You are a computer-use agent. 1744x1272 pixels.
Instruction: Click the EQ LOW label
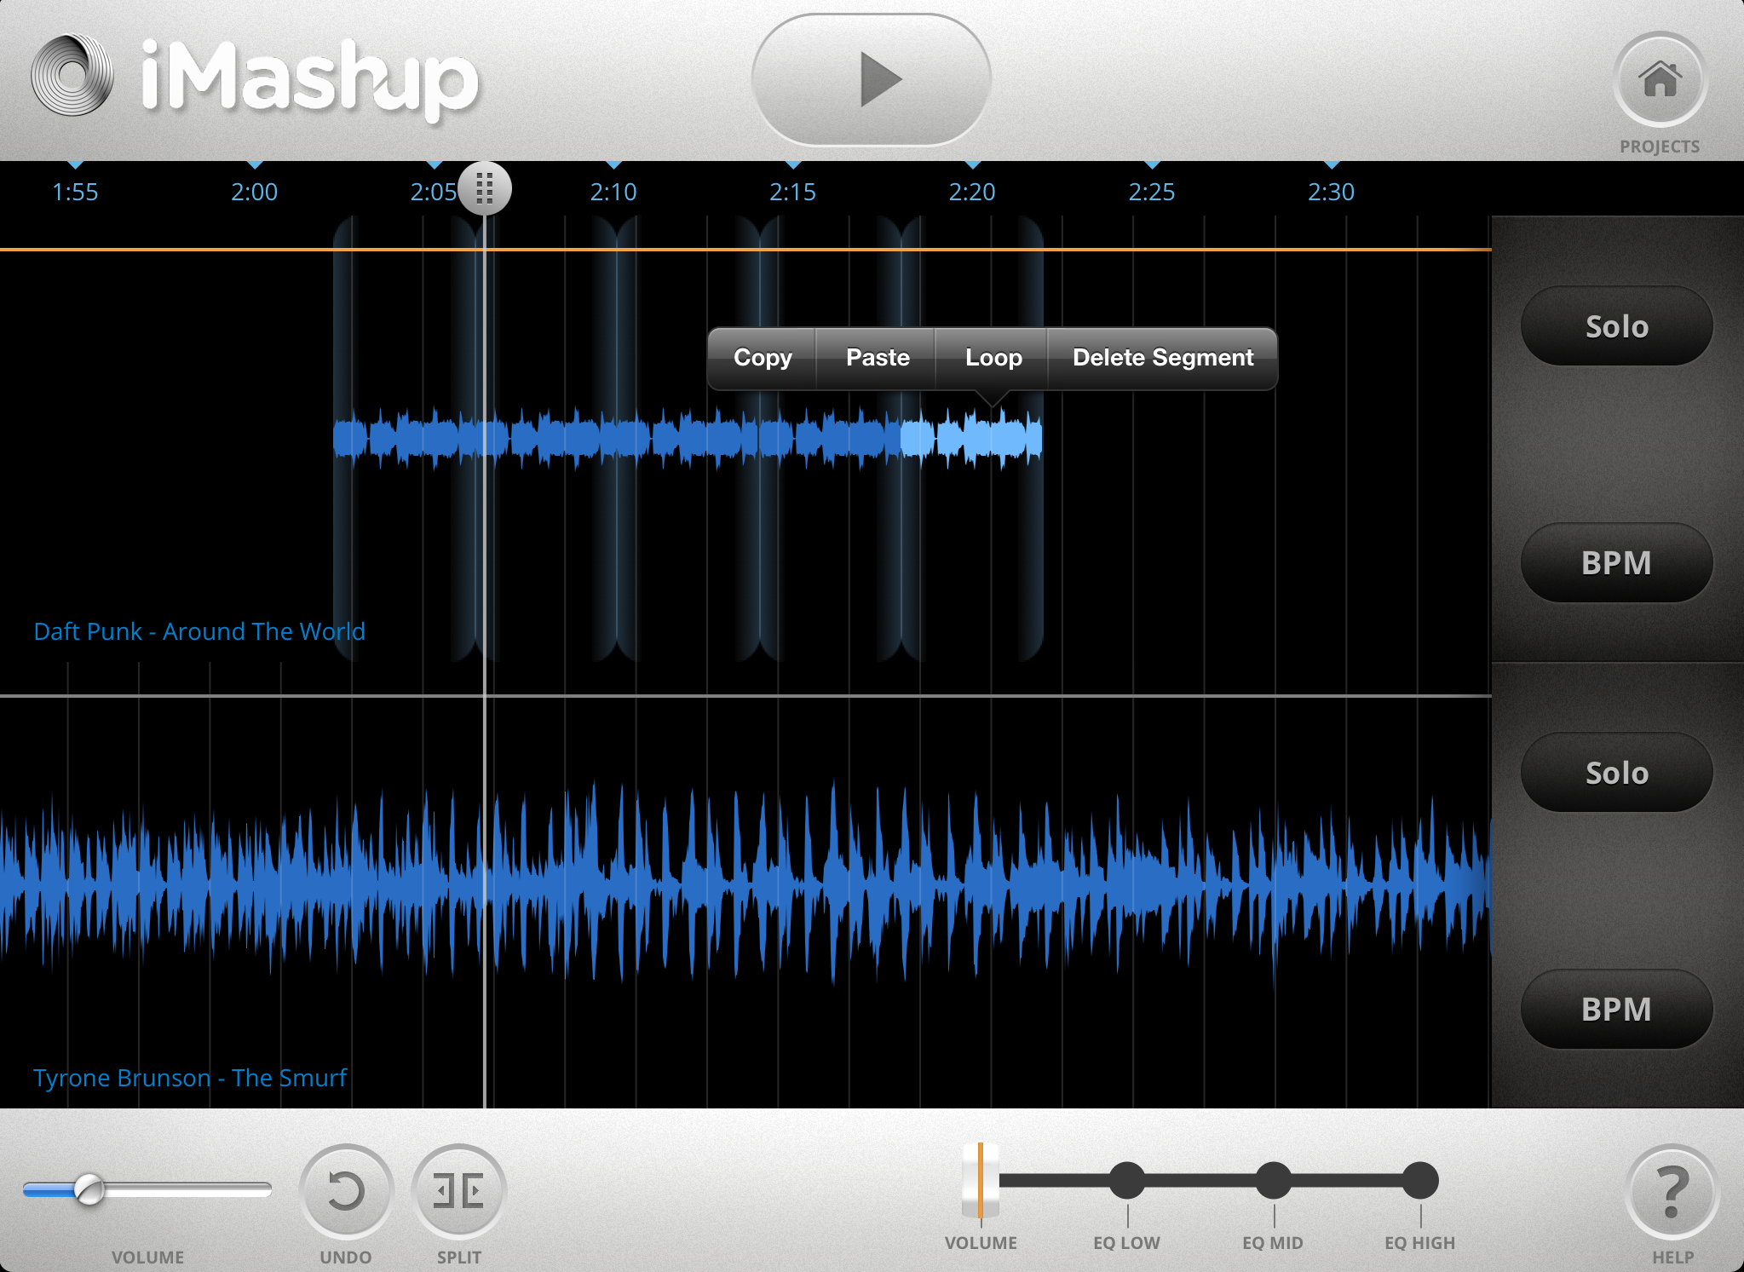pyautogui.click(x=1126, y=1243)
